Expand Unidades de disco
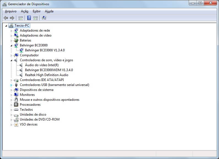This screenshot has width=219, height=159. point(11,115)
